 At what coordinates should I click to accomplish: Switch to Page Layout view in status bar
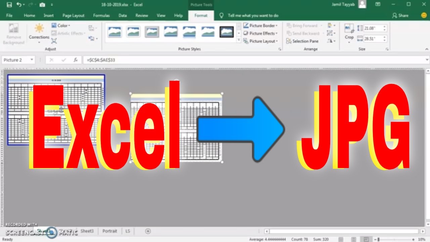coord(353,239)
